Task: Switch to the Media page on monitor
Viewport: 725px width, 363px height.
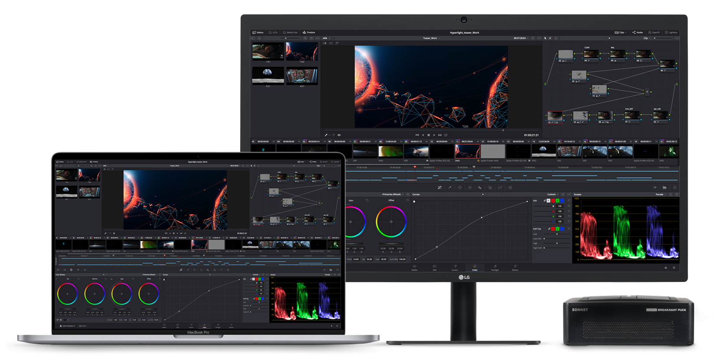Action: point(414,268)
